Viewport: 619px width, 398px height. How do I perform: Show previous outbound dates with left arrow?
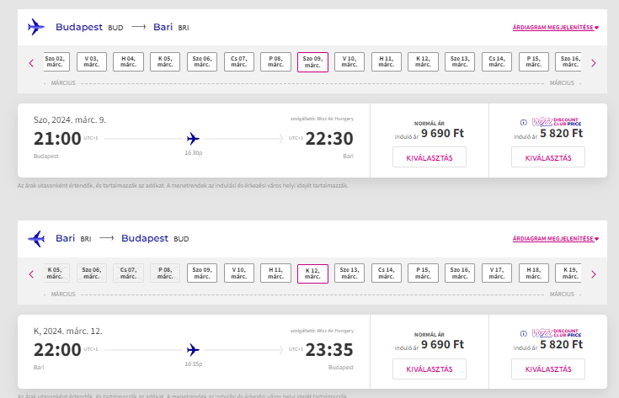pyautogui.click(x=31, y=63)
